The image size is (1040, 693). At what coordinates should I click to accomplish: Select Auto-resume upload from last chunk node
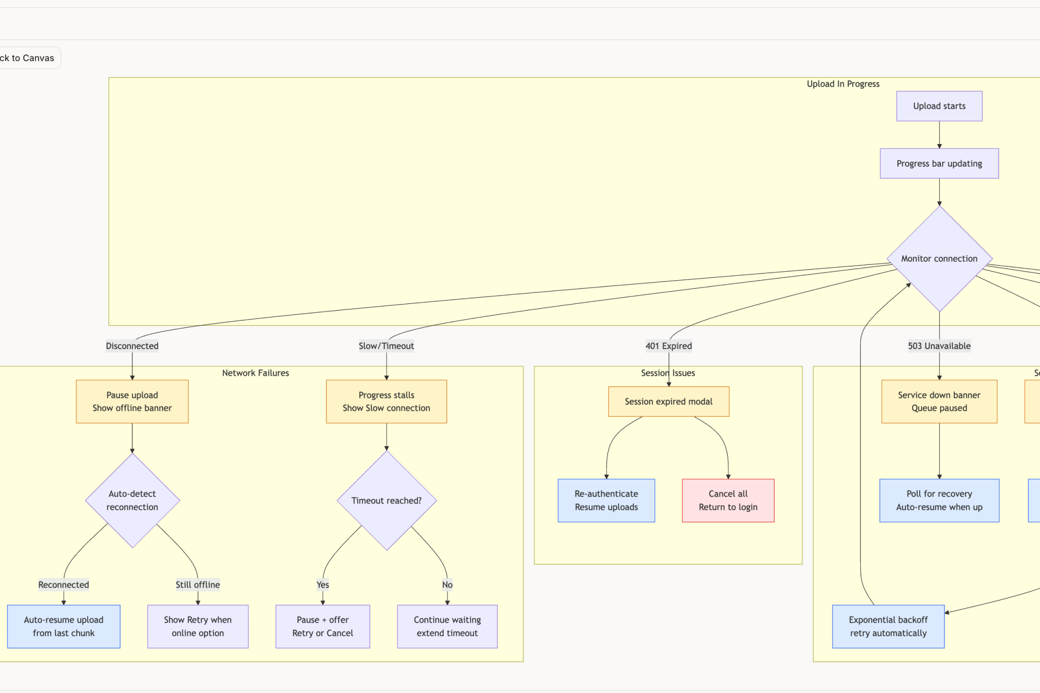(x=63, y=626)
